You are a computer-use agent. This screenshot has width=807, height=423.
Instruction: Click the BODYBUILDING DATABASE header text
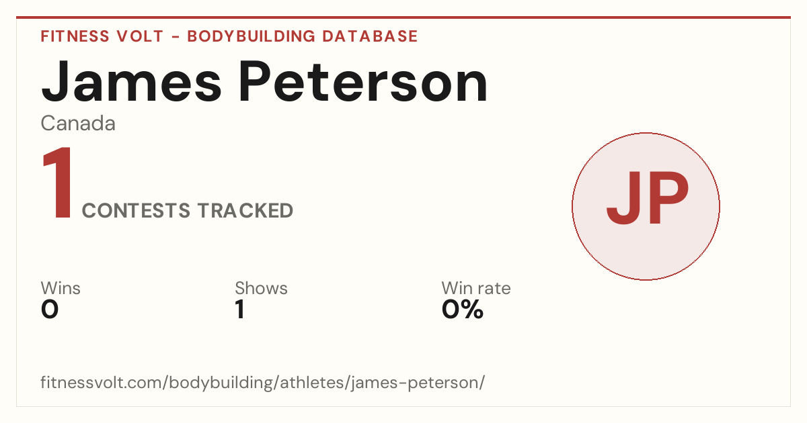click(303, 36)
